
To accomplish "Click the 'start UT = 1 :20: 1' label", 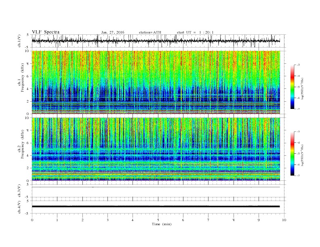I will pyautogui.click(x=195, y=32).
